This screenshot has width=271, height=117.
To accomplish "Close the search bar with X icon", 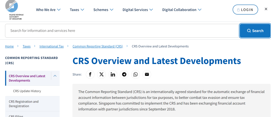I will [266, 9].
